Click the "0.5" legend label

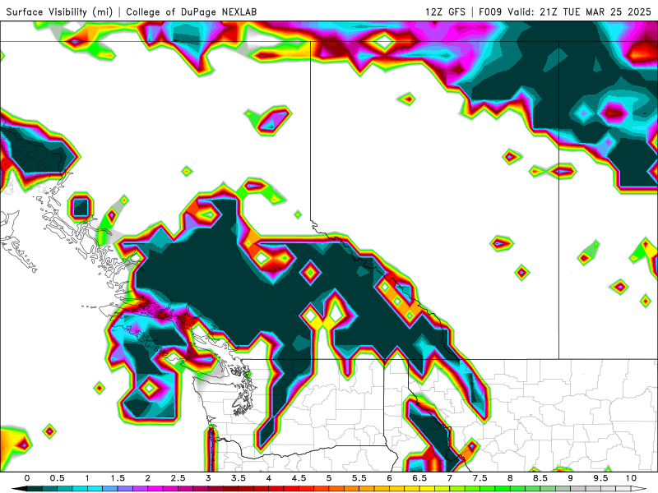tap(57, 478)
